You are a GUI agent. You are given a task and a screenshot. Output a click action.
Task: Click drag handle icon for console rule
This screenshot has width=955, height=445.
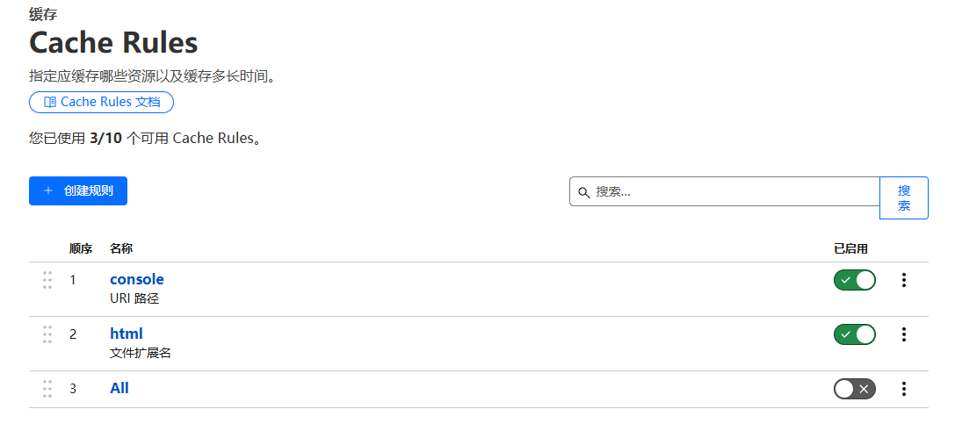click(47, 280)
